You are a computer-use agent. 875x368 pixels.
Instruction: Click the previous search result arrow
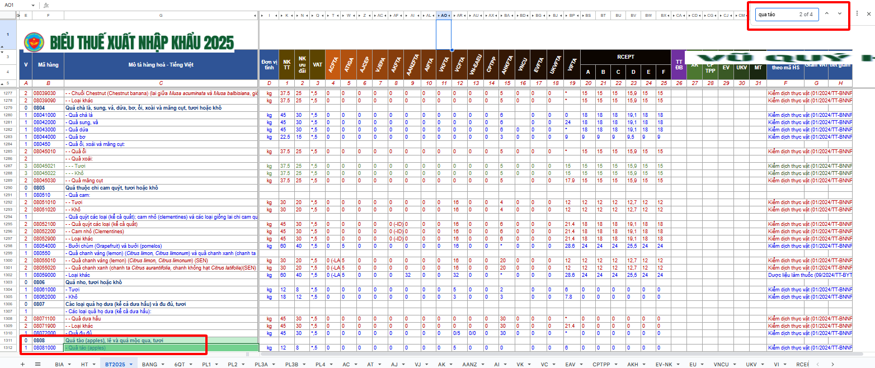(827, 14)
